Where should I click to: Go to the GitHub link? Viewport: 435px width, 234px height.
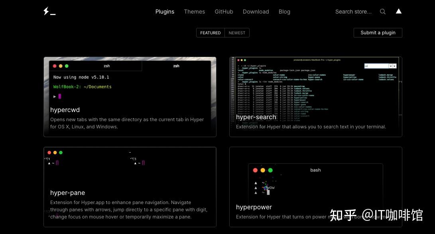coord(224,12)
